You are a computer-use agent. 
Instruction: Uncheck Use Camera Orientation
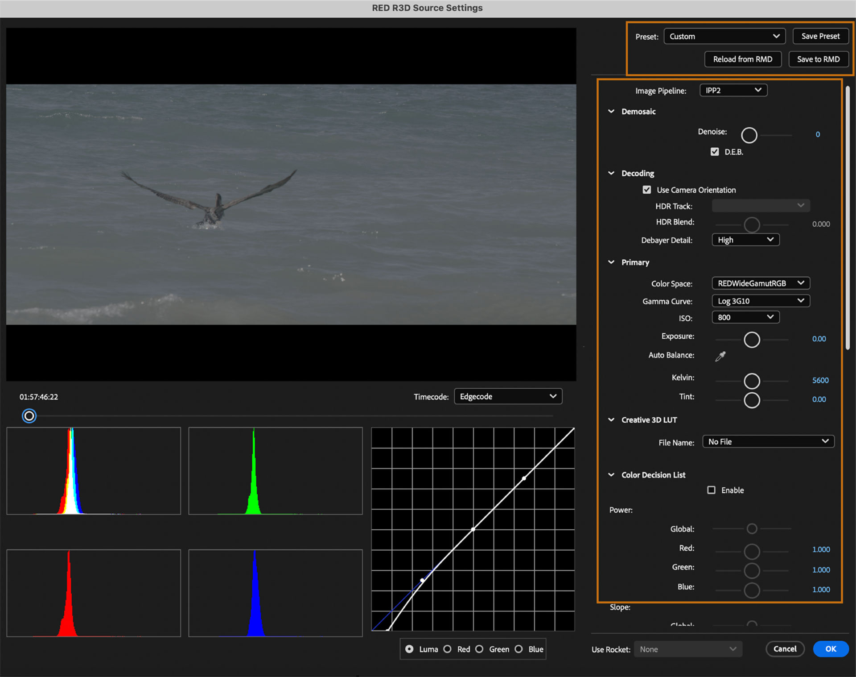click(x=646, y=190)
